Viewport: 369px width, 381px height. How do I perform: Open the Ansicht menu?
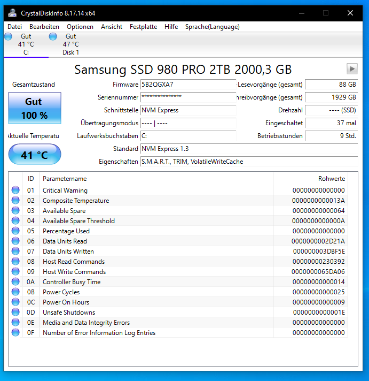(112, 27)
